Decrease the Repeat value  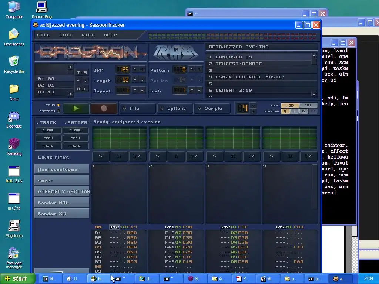(x=142, y=90)
